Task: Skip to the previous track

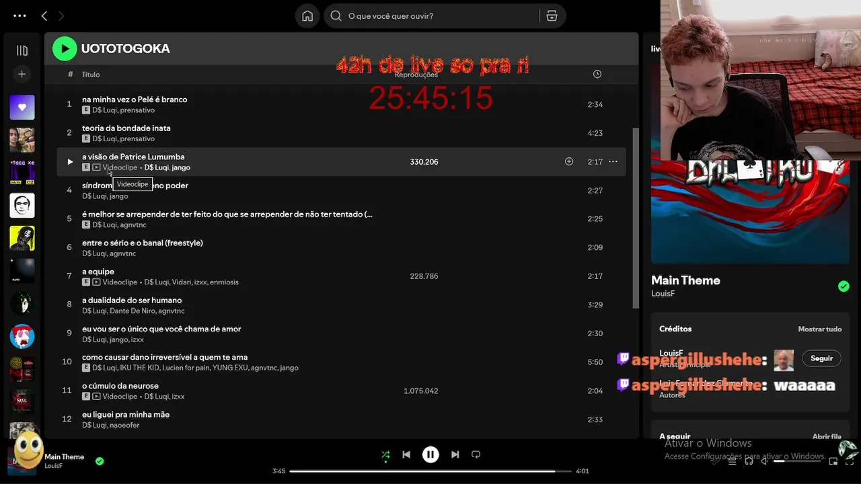Action: (x=406, y=454)
